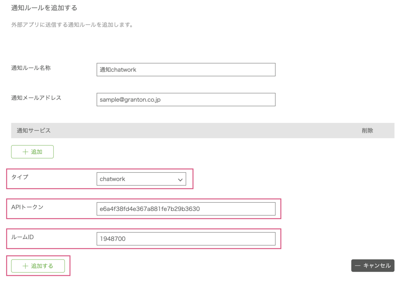Click the APIトークン label text
Image resolution: width=399 pixels, height=291 pixels.
[x=27, y=207]
